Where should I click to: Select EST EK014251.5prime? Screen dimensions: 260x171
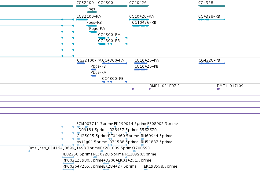point(134,160)
